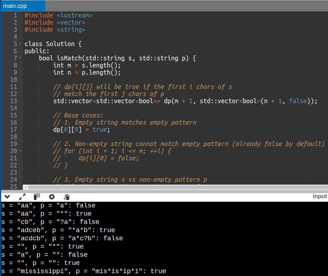
Task: Click output line 's = "cb", p = "?a": false'
Action: click(50, 222)
